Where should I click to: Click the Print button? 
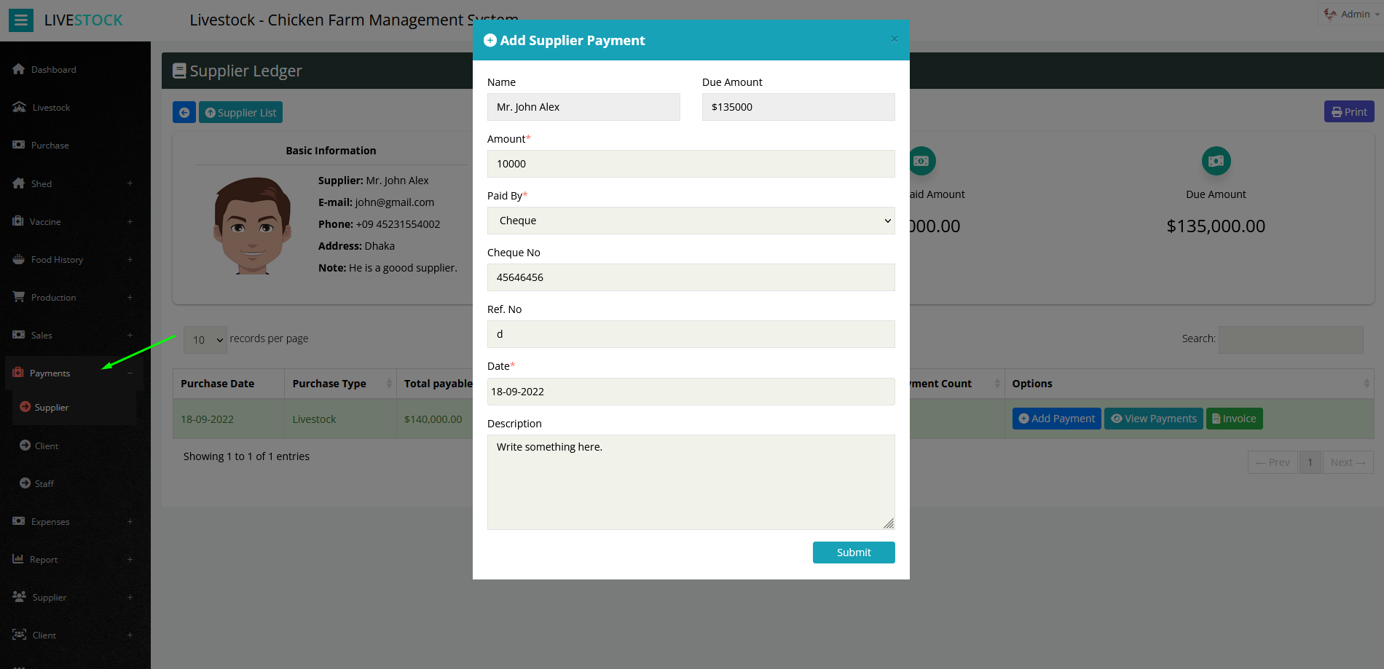tap(1348, 112)
